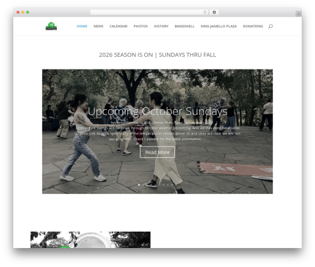
Task: Open the News menu item
Action: click(x=98, y=27)
